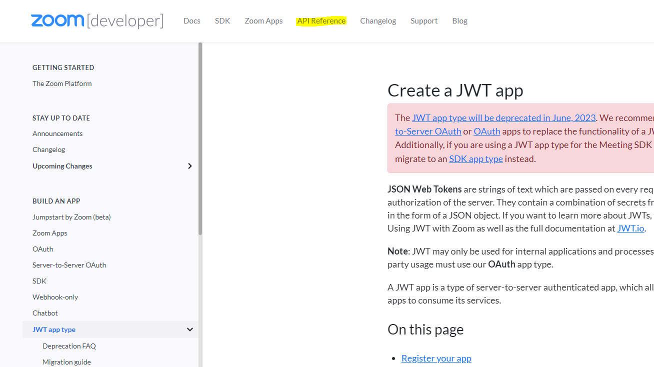Open the Blog navigation item
The image size is (654, 367).
click(x=459, y=20)
